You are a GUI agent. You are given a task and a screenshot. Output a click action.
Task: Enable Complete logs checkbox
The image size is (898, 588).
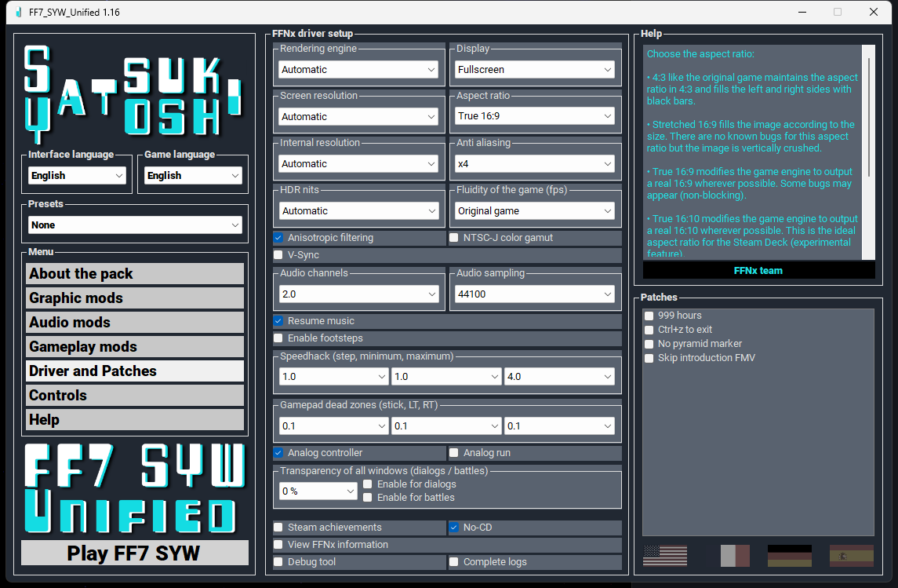coord(454,561)
